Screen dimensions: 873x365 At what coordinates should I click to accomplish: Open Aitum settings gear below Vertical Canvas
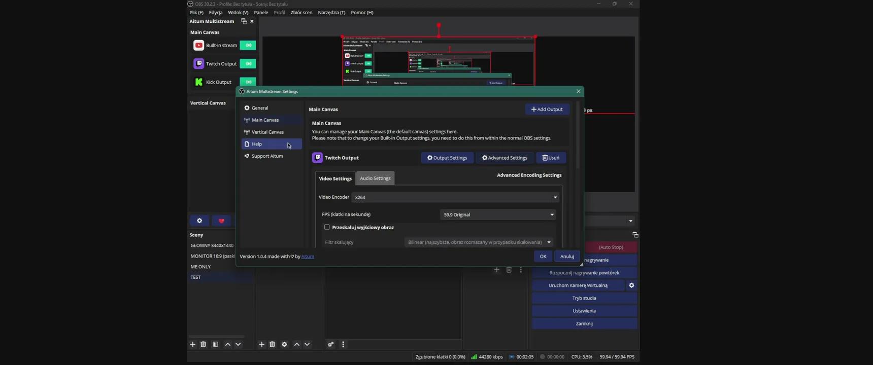199,221
